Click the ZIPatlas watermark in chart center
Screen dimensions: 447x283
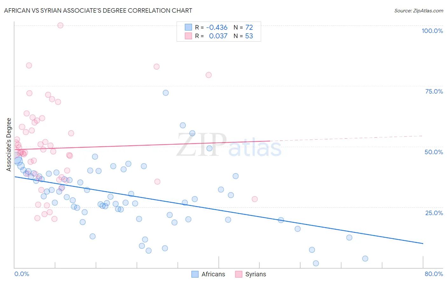(x=229, y=145)
